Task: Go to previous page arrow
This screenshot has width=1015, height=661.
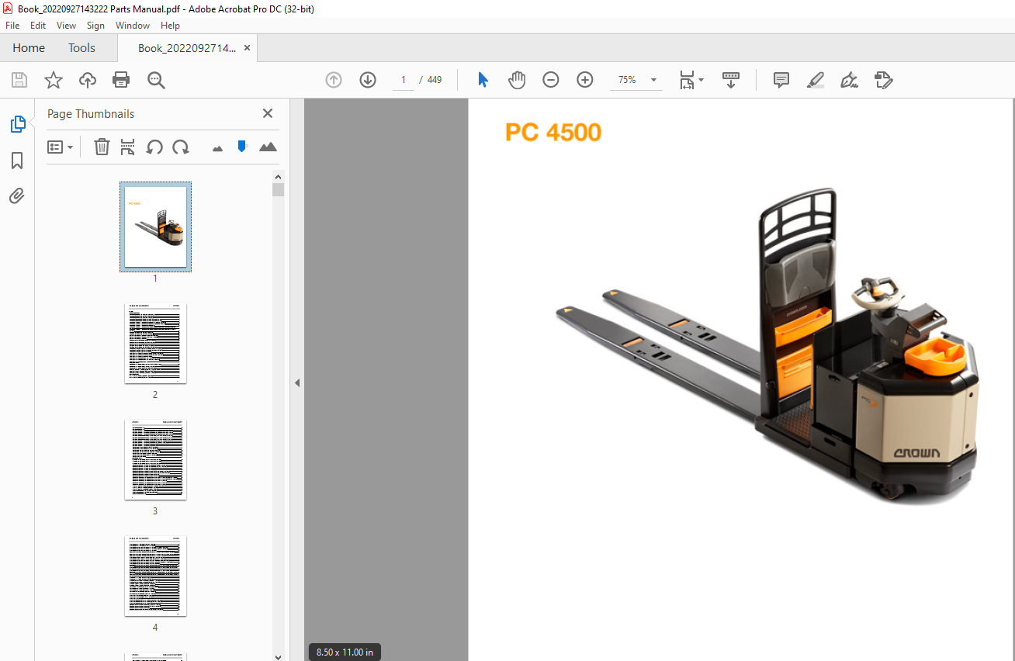Action: pyautogui.click(x=334, y=80)
